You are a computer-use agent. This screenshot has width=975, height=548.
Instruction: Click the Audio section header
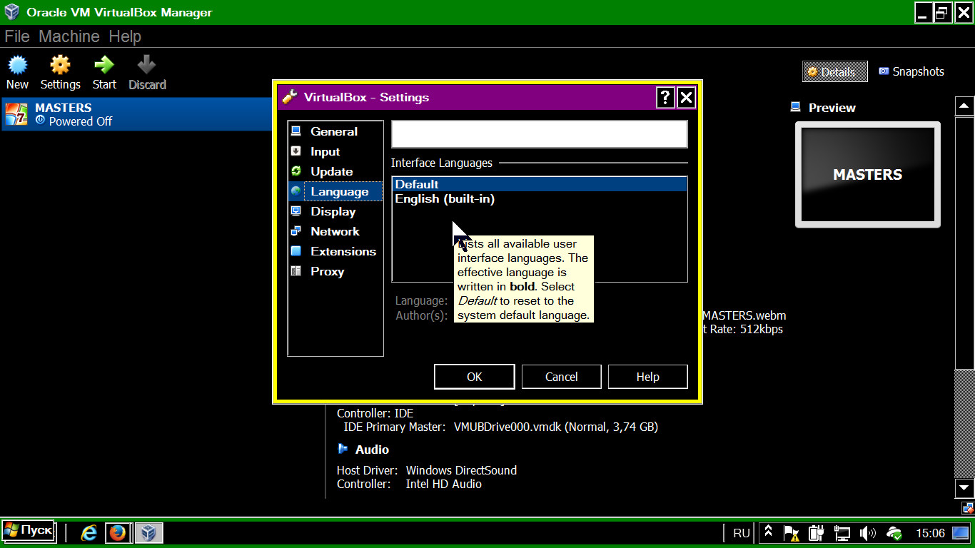(363, 450)
